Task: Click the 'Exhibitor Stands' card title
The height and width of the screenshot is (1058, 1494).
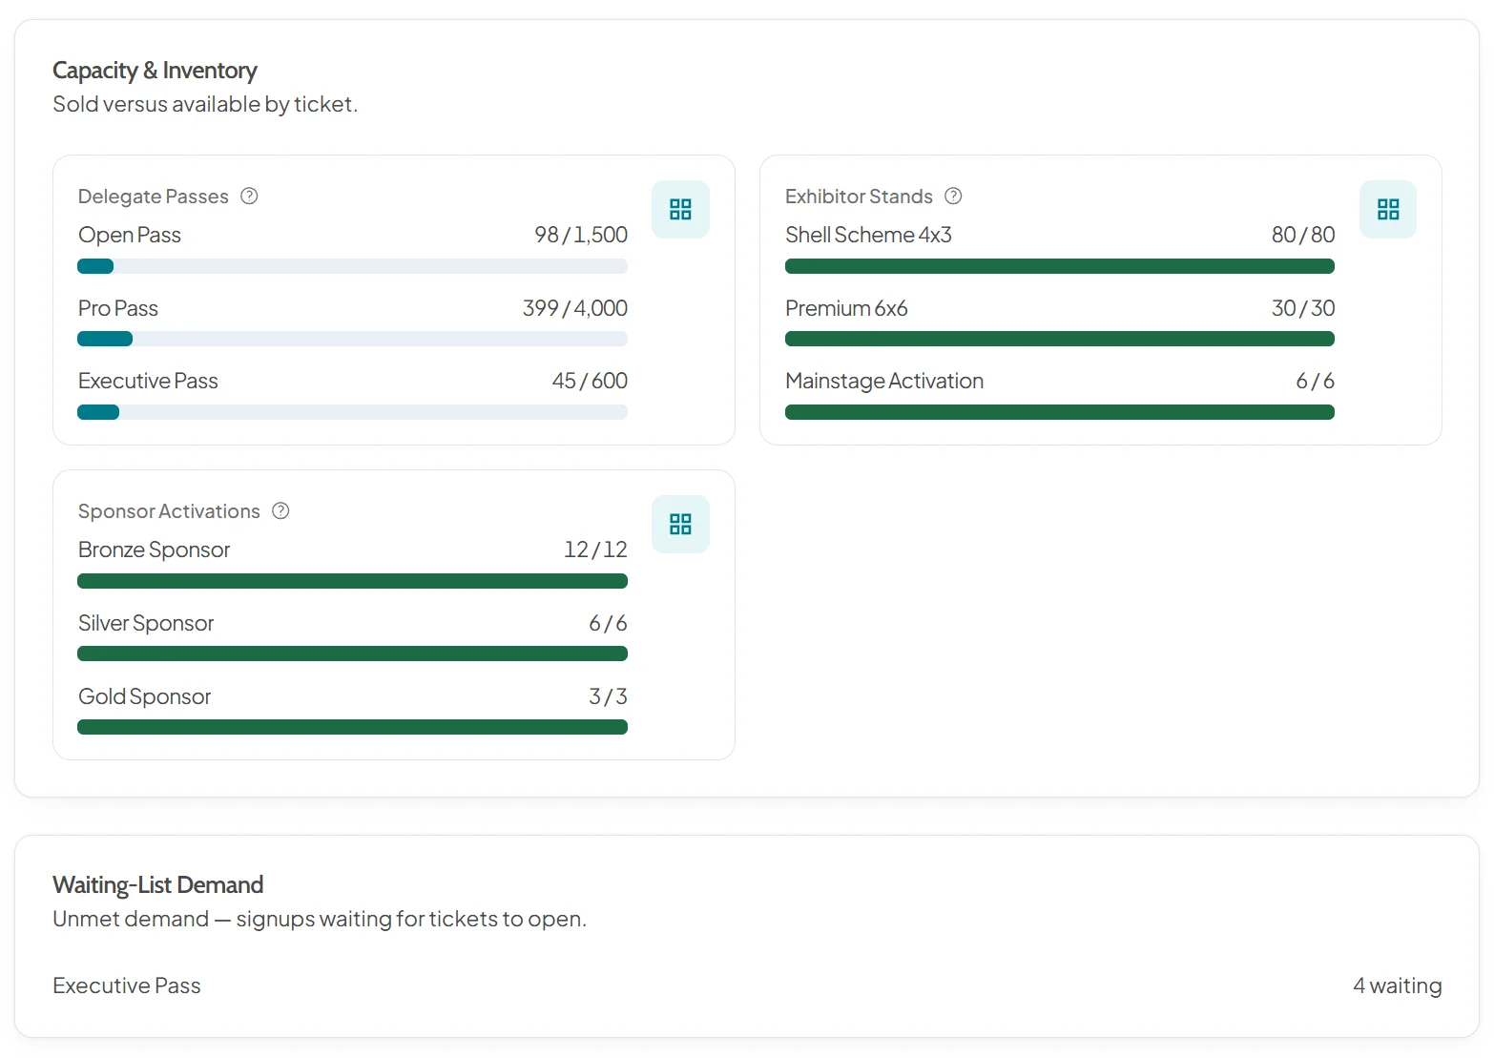Action: [859, 196]
